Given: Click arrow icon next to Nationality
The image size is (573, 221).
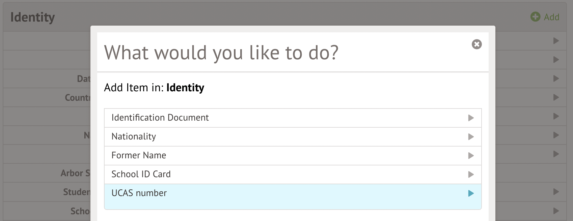Looking at the screenshot, I should [x=471, y=137].
